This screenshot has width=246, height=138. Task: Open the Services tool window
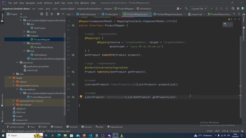tap(86, 127)
